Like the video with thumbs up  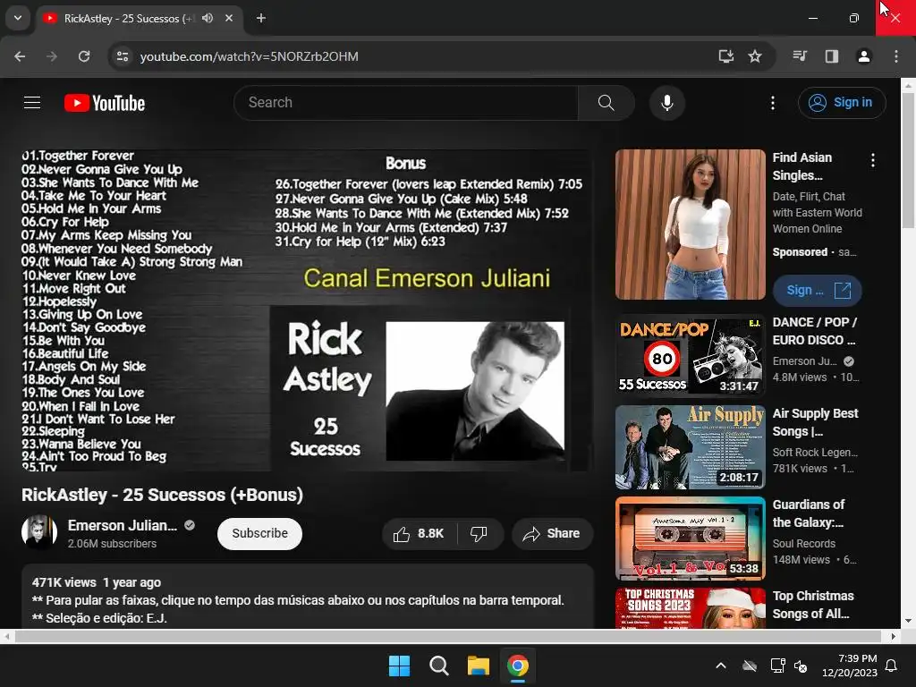tap(419, 533)
